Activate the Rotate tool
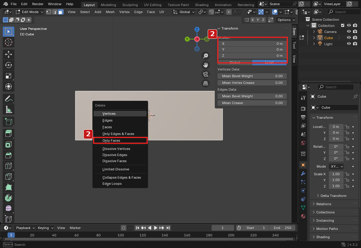The height and width of the screenshot is (248, 361). 9,65
